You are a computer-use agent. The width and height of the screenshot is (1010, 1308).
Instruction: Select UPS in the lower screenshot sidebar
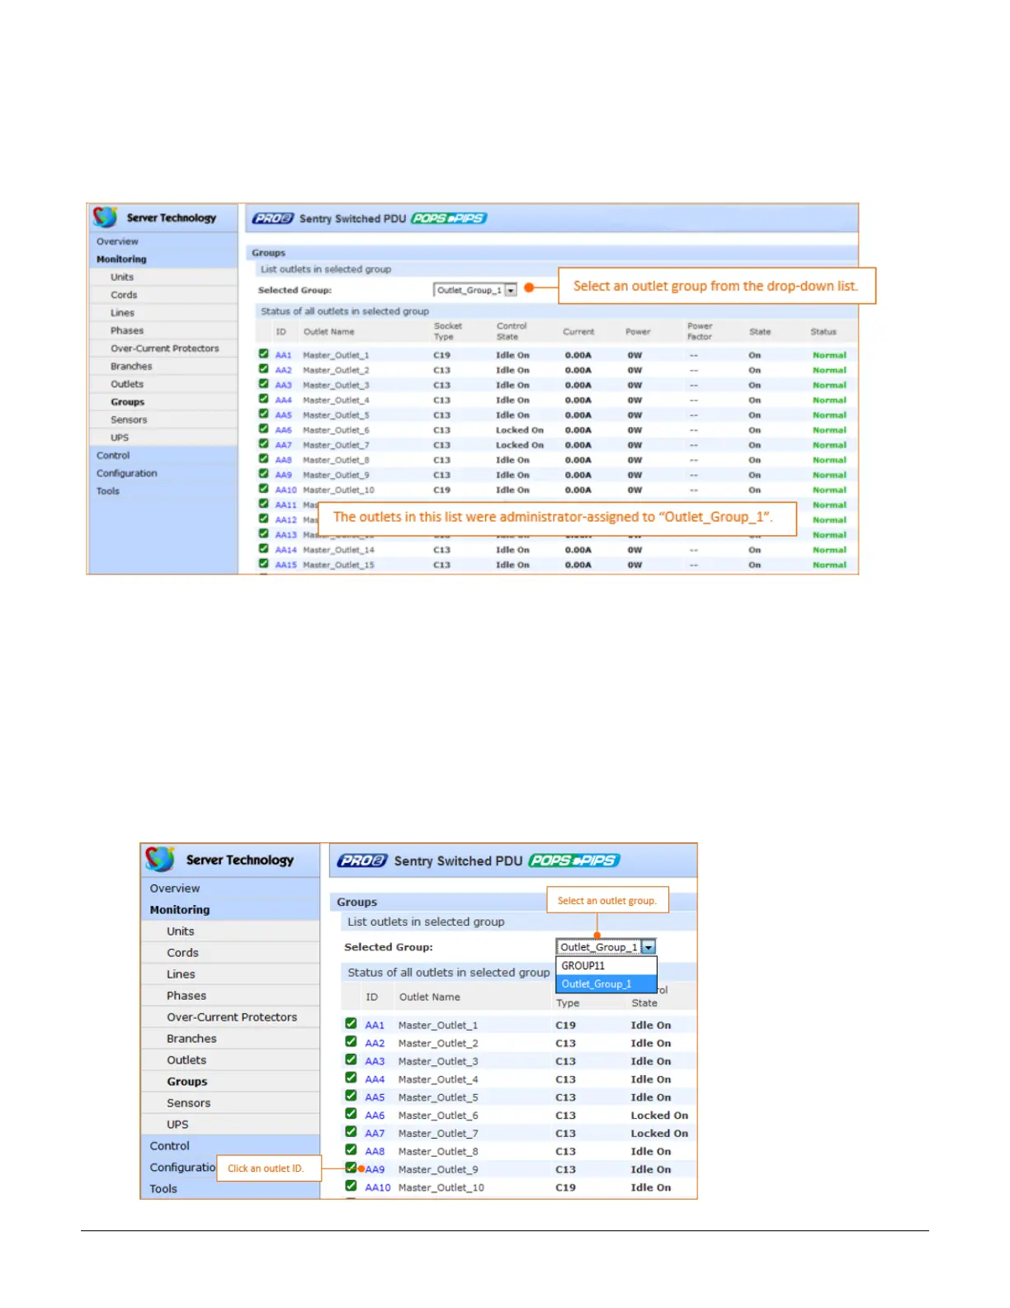click(177, 1125)
